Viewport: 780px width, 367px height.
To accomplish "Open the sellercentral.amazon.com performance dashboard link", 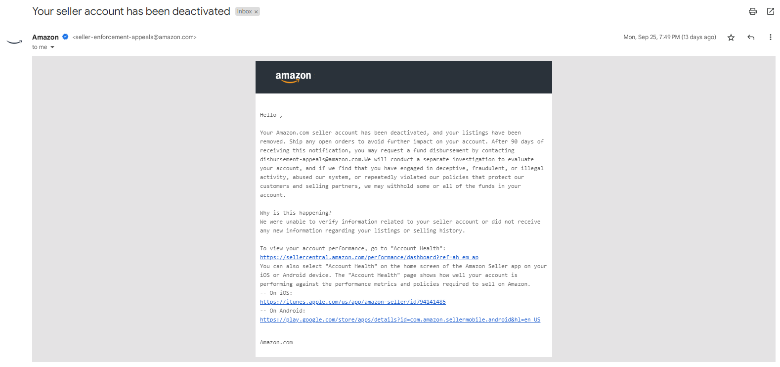I will [x=369, y=257].
